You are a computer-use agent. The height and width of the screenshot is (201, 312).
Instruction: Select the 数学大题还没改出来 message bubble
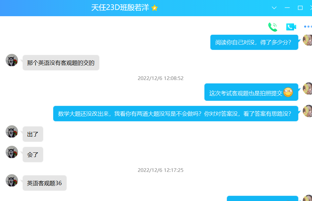(176, 113)
